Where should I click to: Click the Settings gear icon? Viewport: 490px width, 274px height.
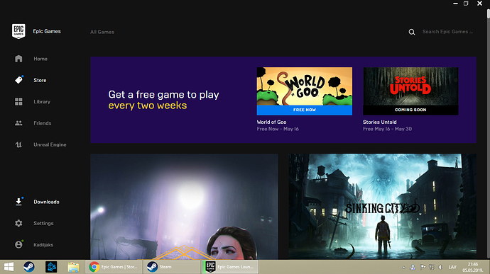coord(18,223)
